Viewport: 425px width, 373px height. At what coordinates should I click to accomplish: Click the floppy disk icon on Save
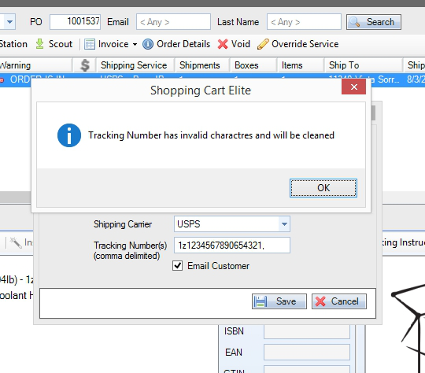coord(261,301)
